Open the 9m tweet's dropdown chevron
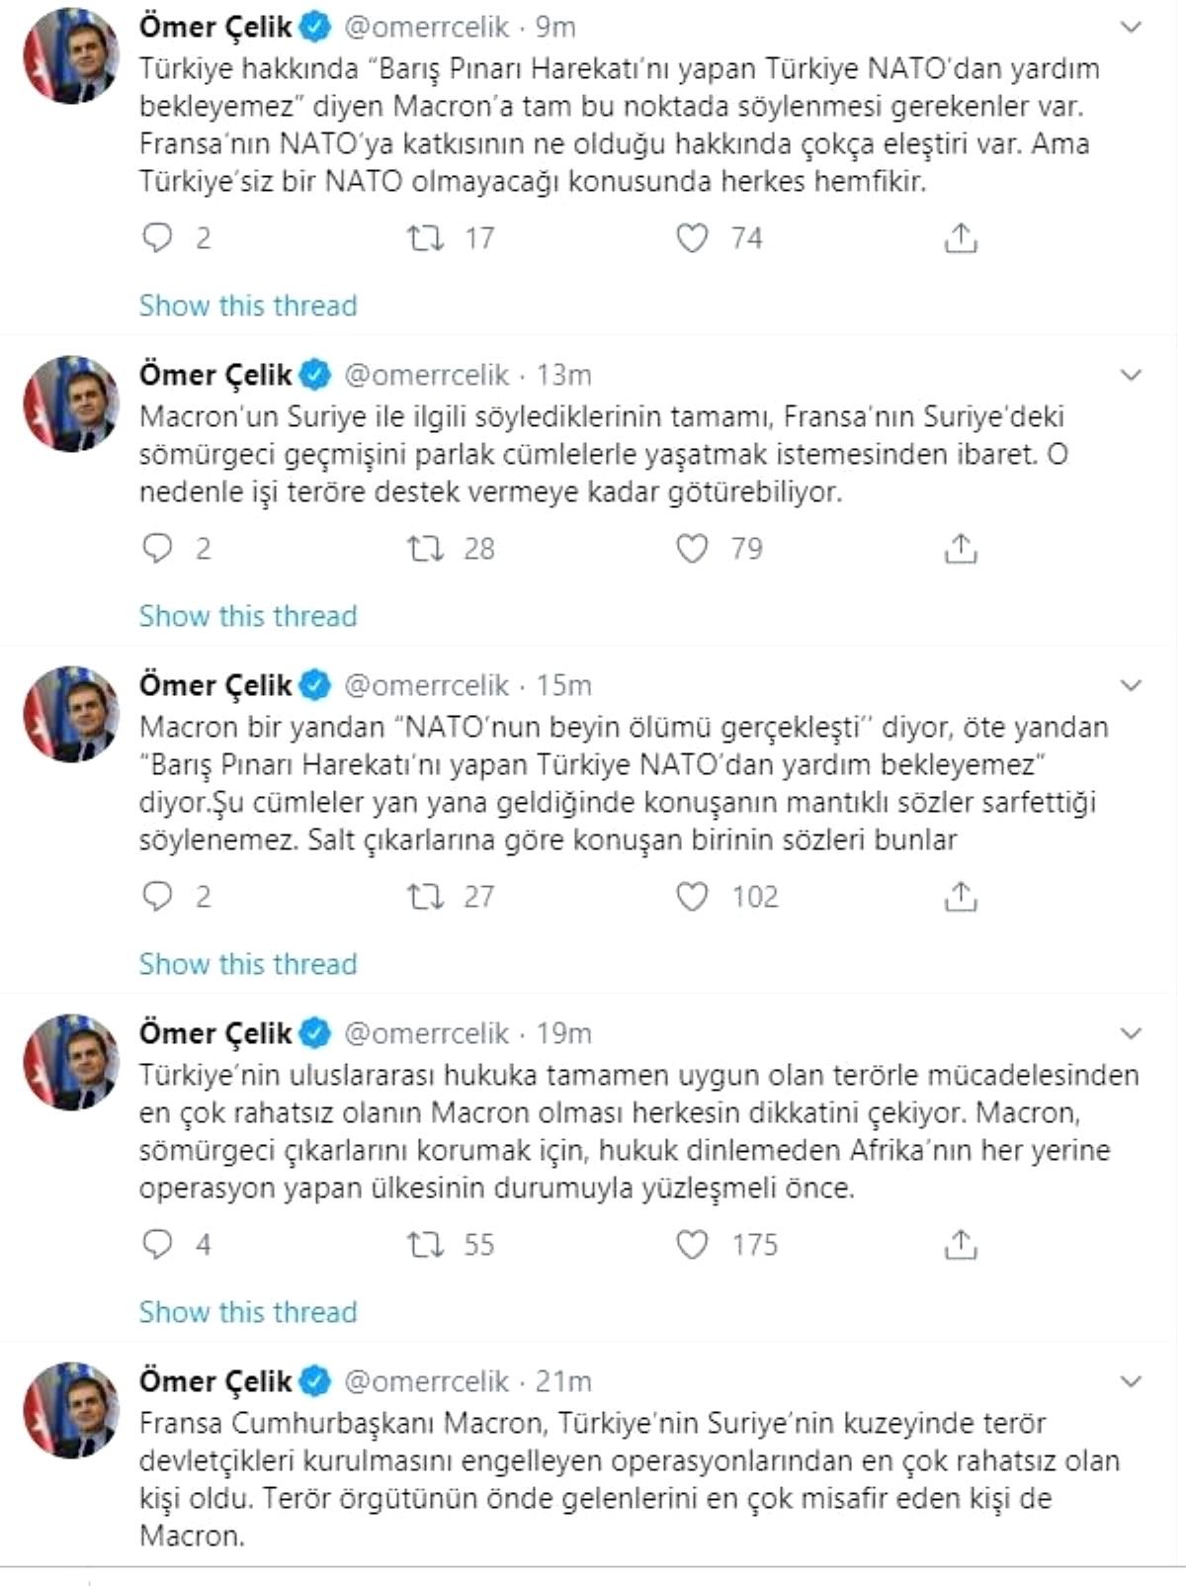The height and width of the screenshot is (1586, 1186). point(1132,28)
